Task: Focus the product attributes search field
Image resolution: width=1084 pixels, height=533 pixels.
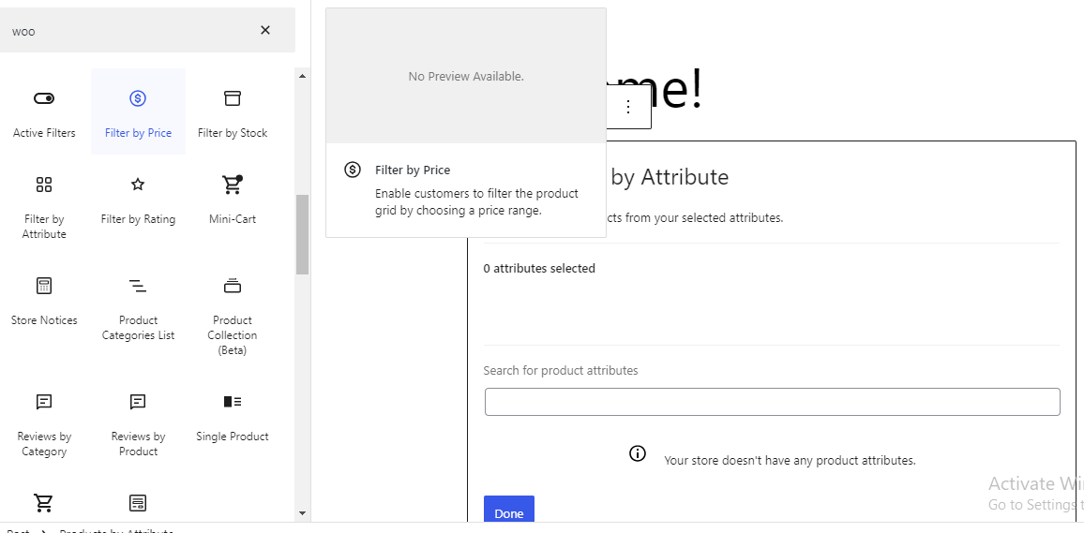Action: click(x=773, y=402)
